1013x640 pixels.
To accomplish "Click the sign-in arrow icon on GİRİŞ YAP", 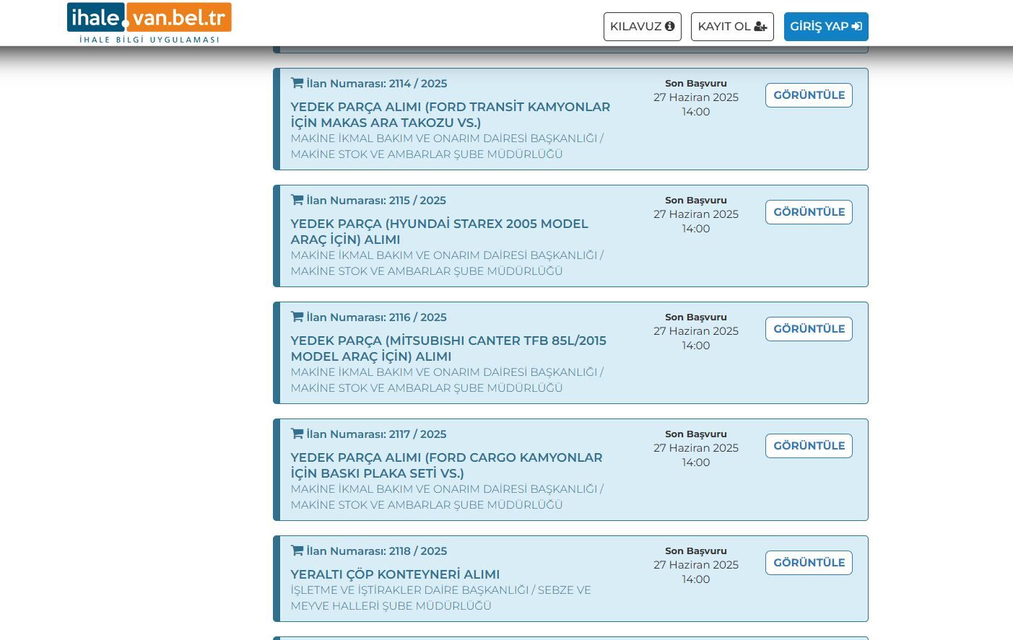I will coord(857,27).
